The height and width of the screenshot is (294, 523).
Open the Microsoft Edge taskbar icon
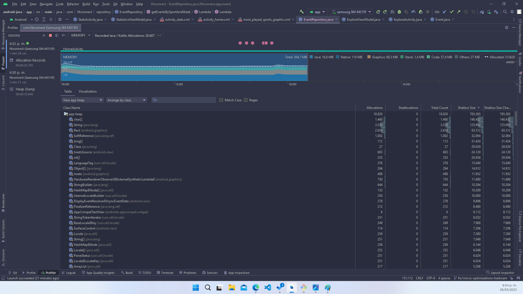point(256,287)
